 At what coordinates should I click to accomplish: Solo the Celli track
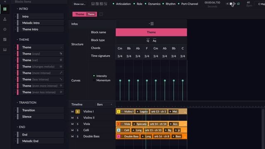(x=77, y=130)
